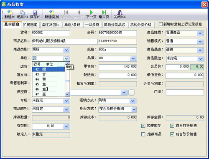Collapse the 单位 dropdown arrow

(x=66, y=59)
